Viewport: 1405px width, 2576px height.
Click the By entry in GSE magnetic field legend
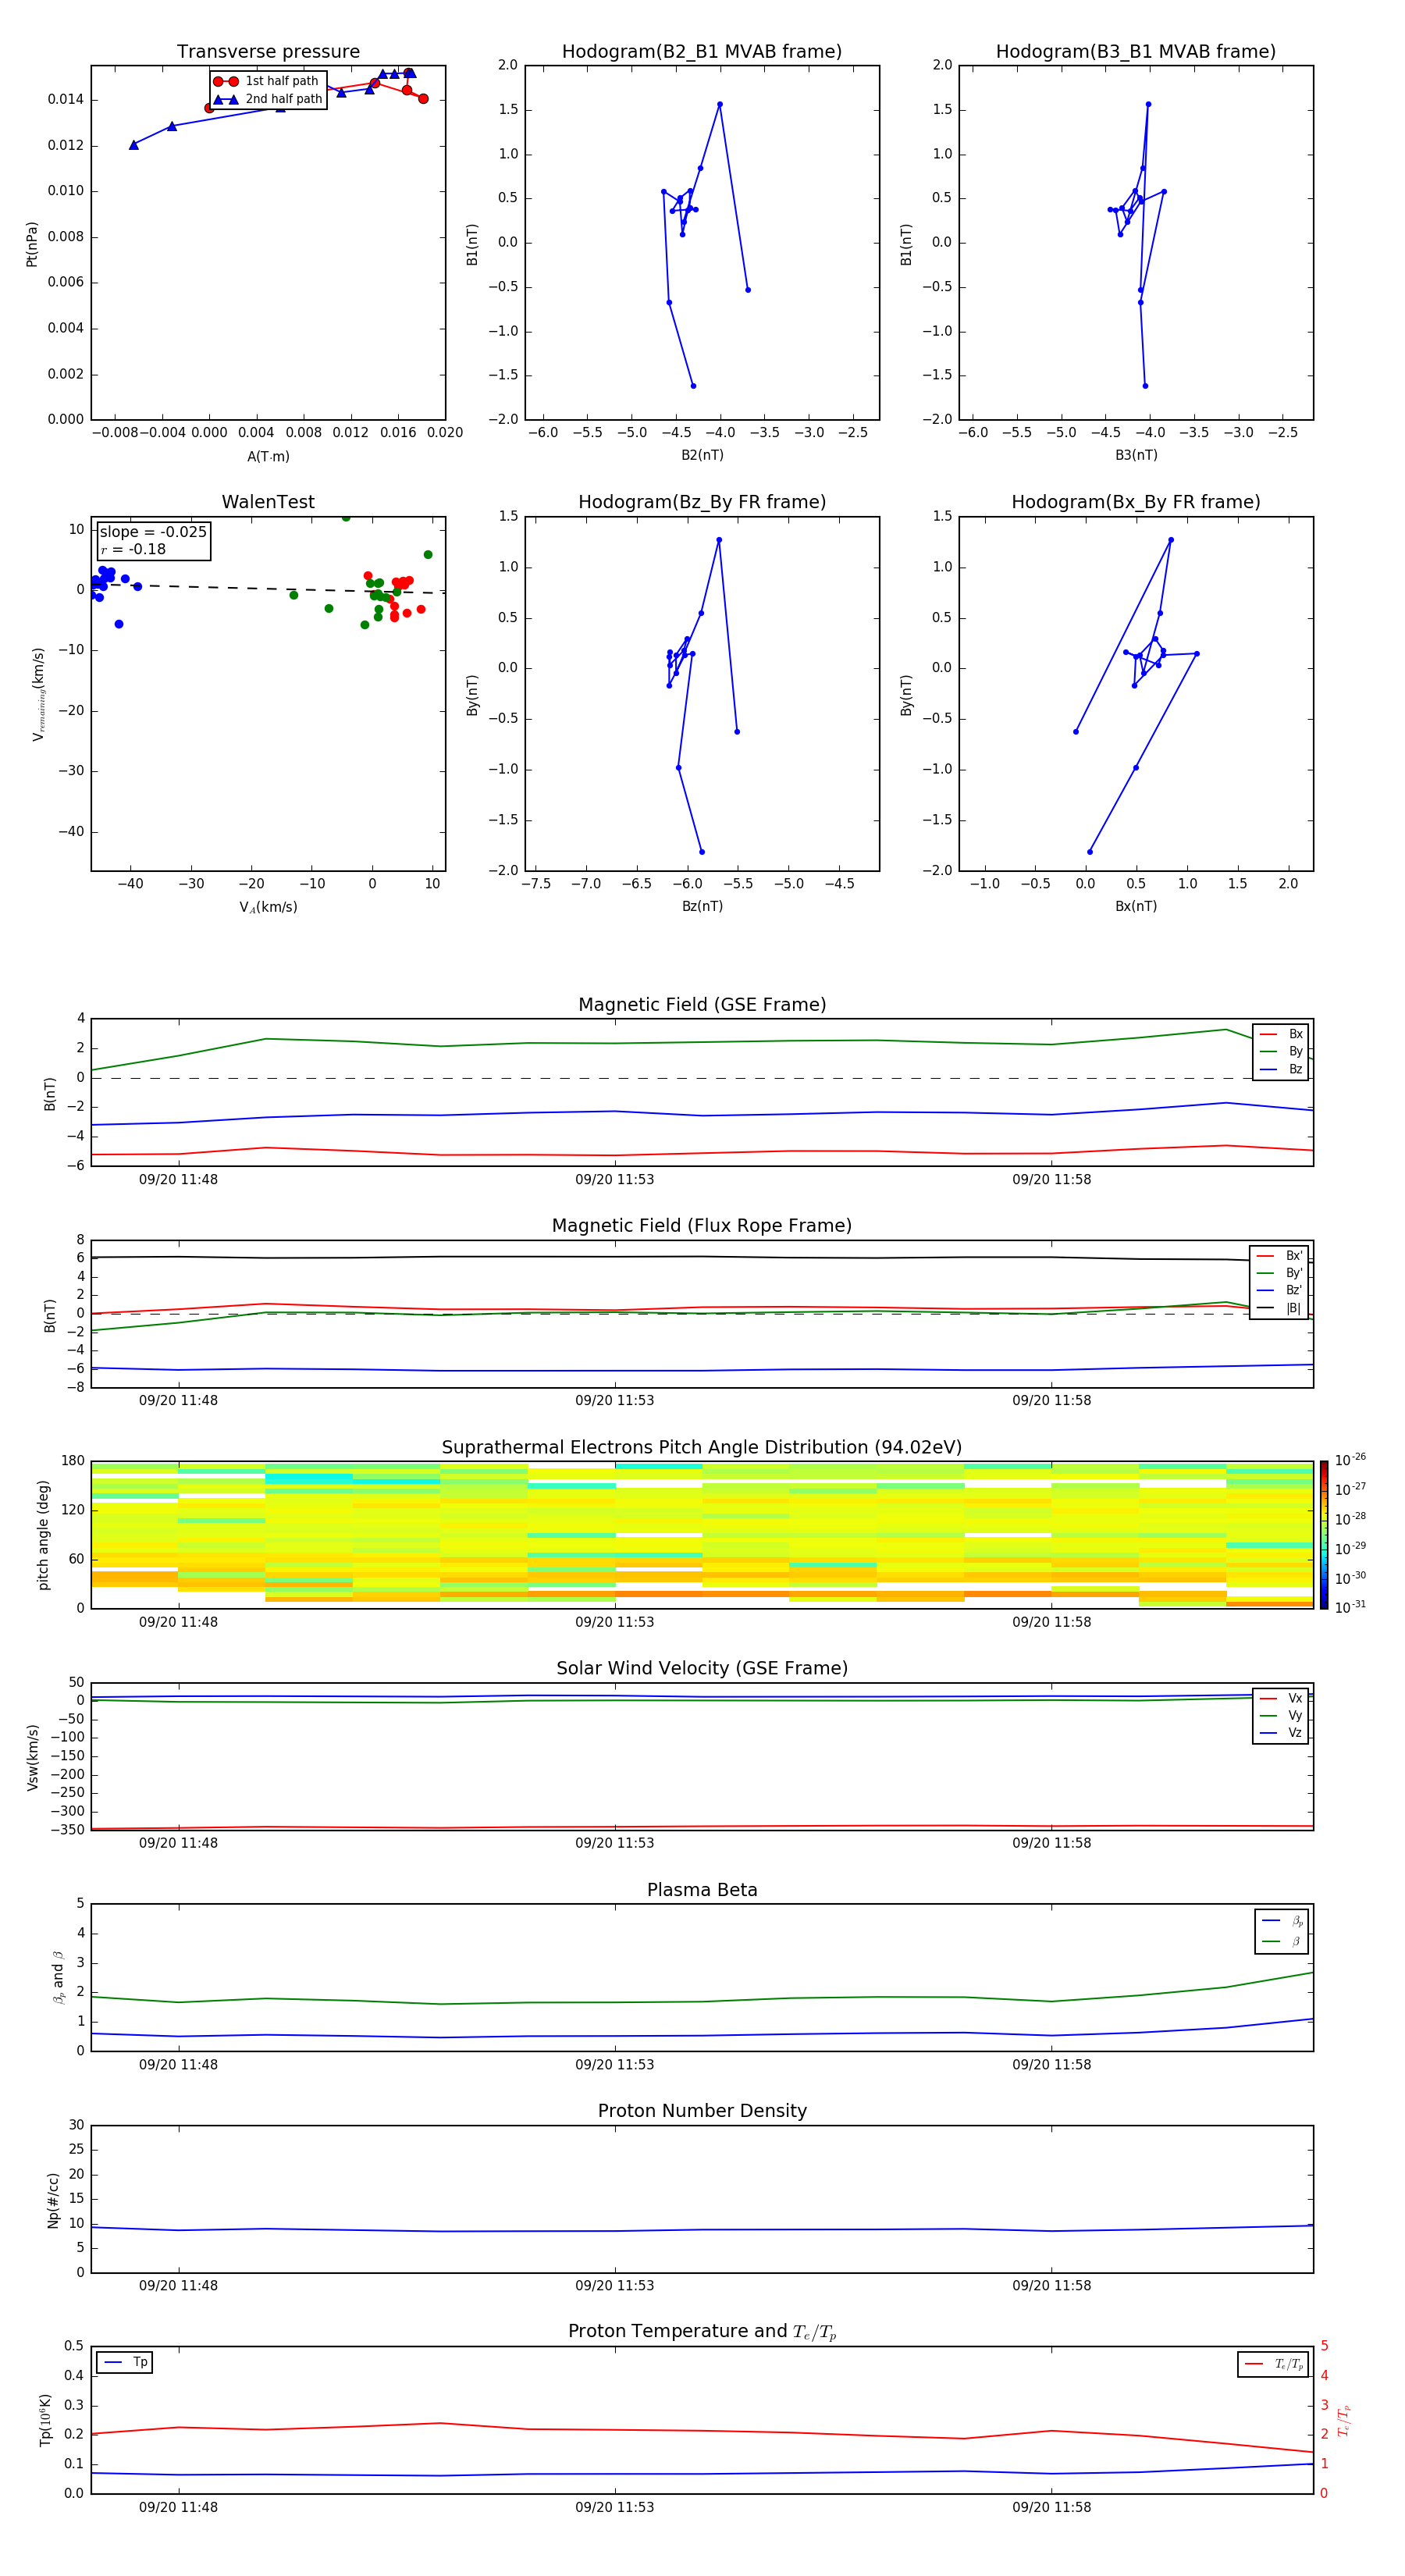(x=1281, y=1052)
